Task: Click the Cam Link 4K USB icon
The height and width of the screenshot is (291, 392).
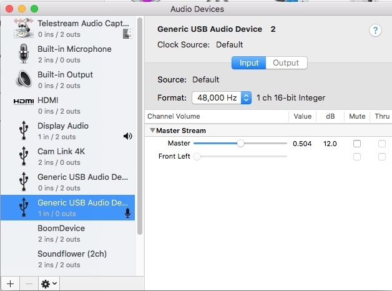Action: (x=24, y=156)
